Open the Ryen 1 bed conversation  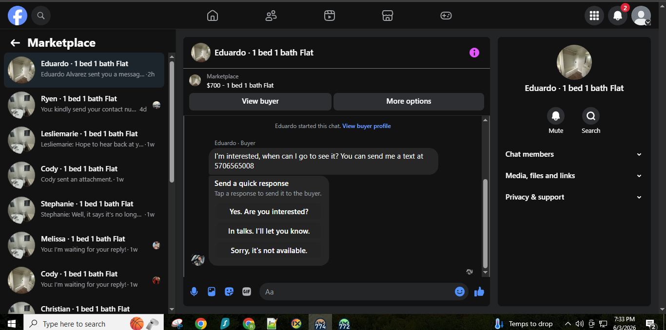pyautogui.click(x=84, y=105)
